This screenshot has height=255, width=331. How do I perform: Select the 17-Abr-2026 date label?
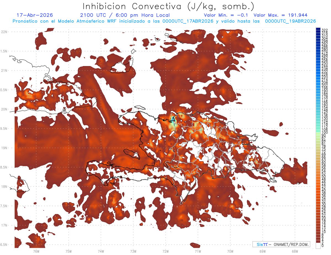coord(35,15)
